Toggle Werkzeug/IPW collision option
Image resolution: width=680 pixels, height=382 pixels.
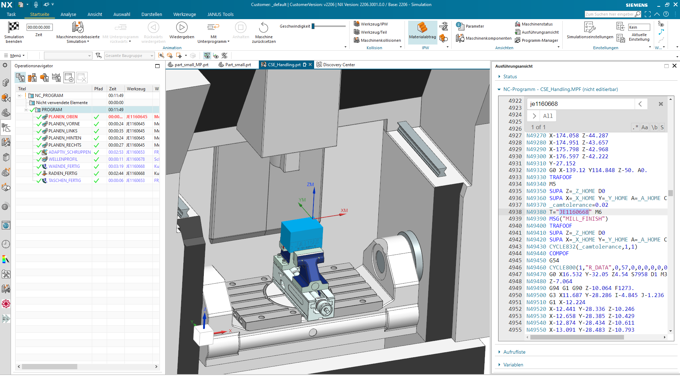point(371,24)
